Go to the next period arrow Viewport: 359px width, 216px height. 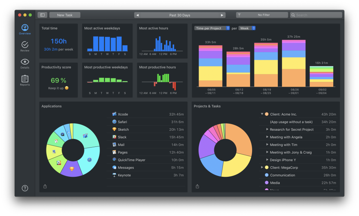222,15
